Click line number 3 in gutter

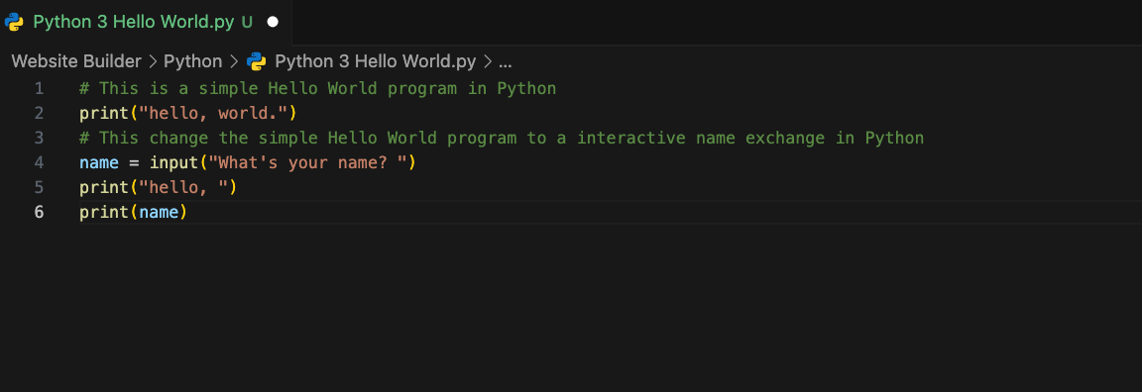coord(39,139)
